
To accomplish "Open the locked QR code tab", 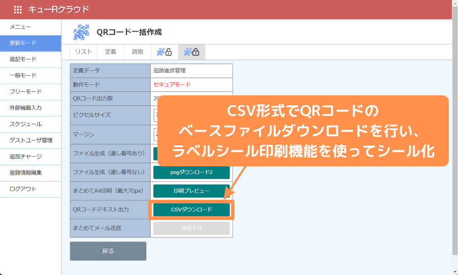I will pos(191,52).
